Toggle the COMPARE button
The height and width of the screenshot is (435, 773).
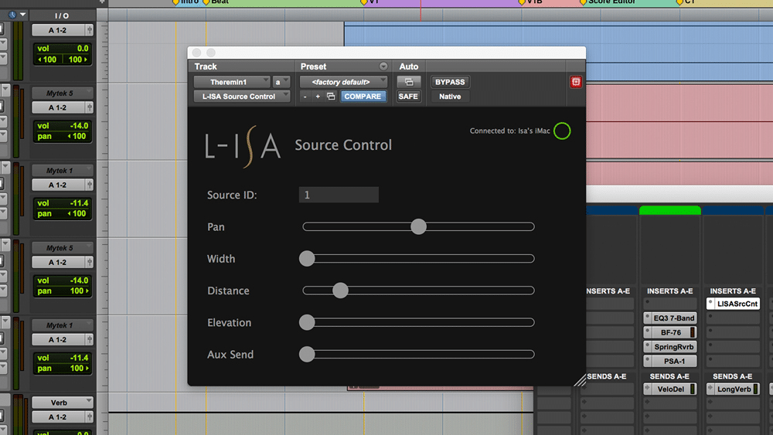[363, 97]
